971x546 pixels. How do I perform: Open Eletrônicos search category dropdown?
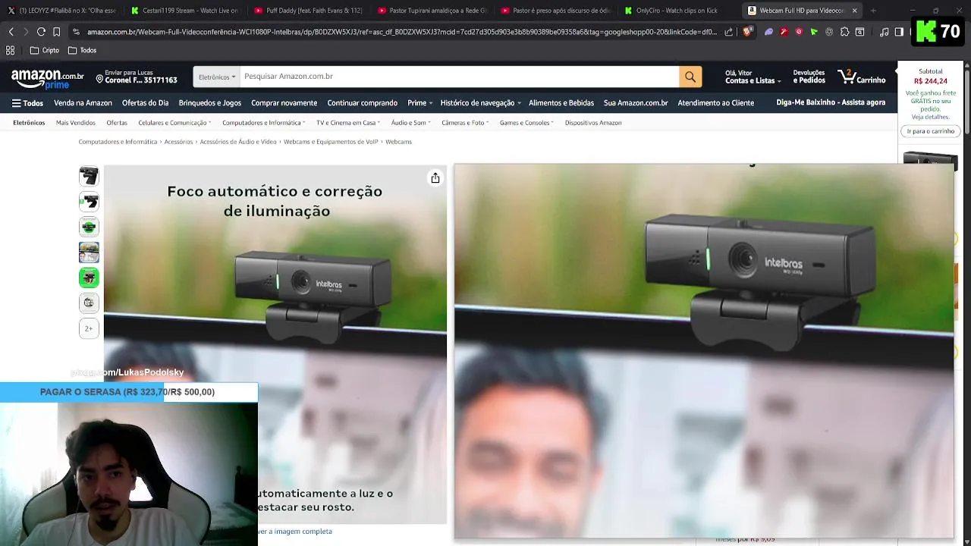click(x=217, y=77)
